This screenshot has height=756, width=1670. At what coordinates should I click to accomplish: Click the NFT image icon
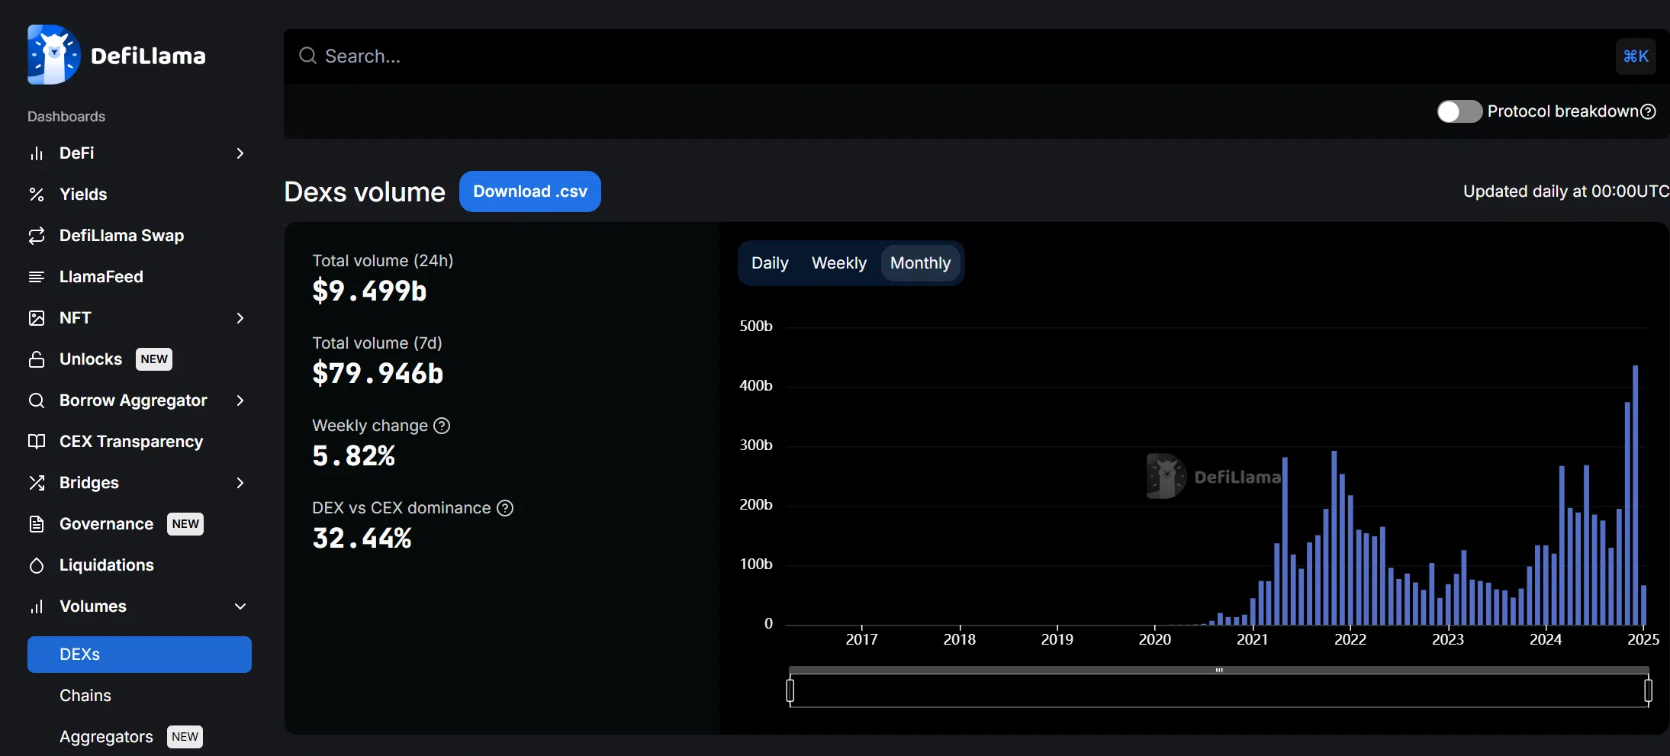(x=37, y=318)
